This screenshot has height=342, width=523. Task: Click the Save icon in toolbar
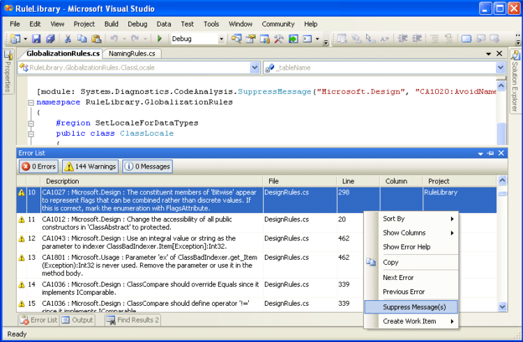tap(36, 39)
